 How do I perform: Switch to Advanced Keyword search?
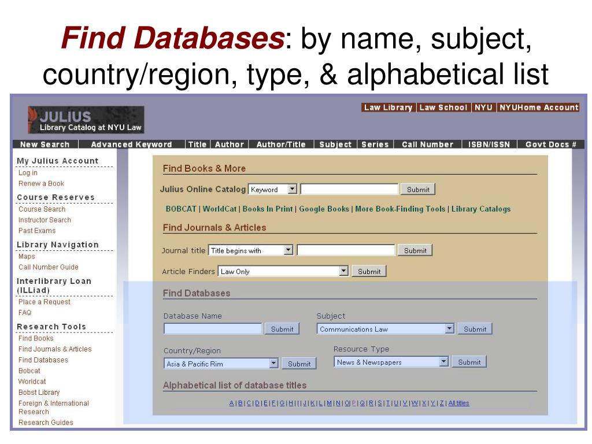131,144
